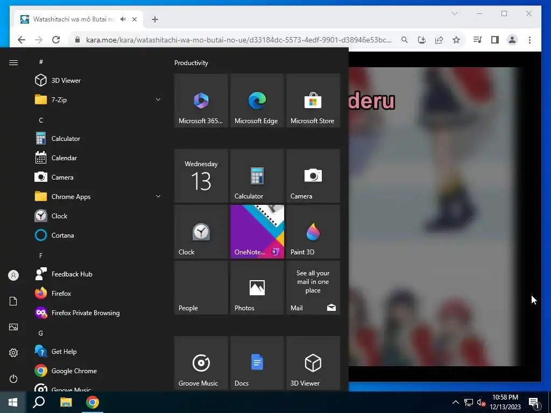This screenshot has width=551, height=413.
Task: Show hidden tray icons chevron
Action: tap(455, 402)
